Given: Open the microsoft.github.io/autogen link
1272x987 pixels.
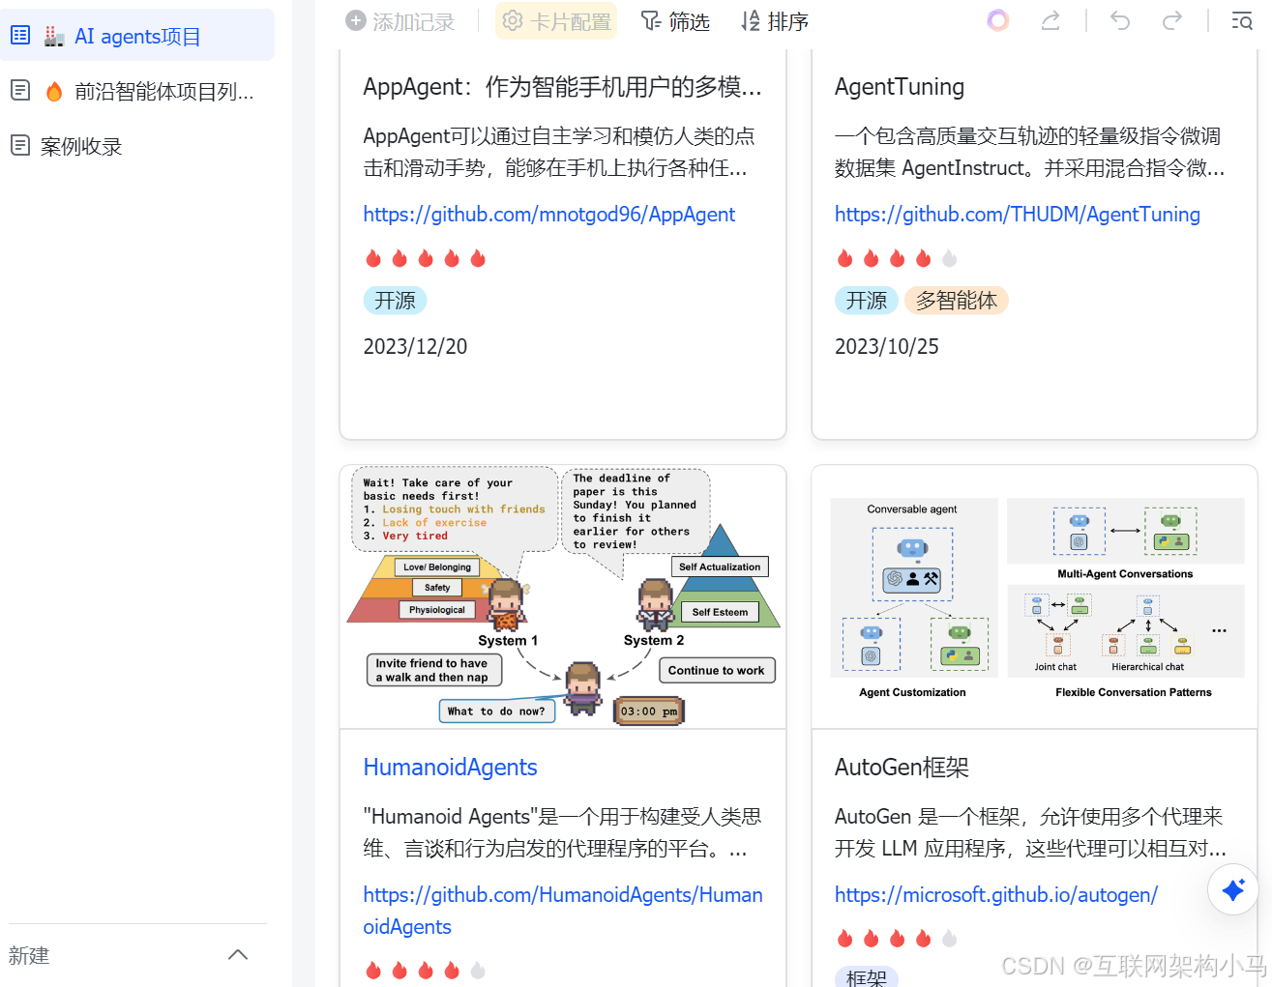Looking at the screenshot, I should (996, 895).
